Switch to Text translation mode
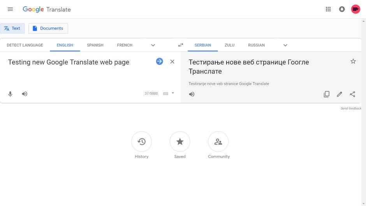The image size is (366, 206). [x=12, y=28]
